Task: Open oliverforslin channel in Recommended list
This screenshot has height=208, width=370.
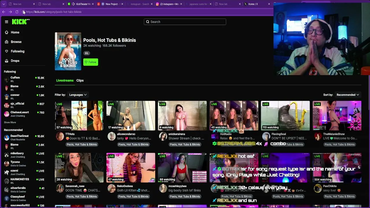Action: pyautogui.click(x=24, y=190)
